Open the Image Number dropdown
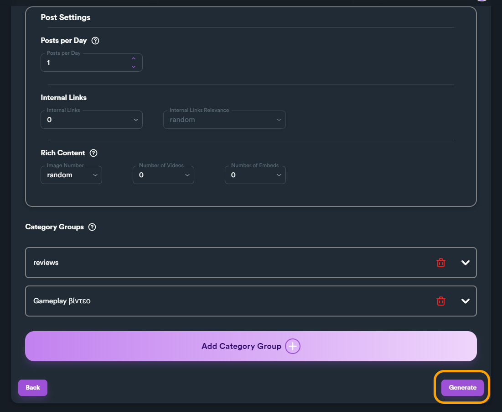Screen dimensions: 502x412 [71, 175]
